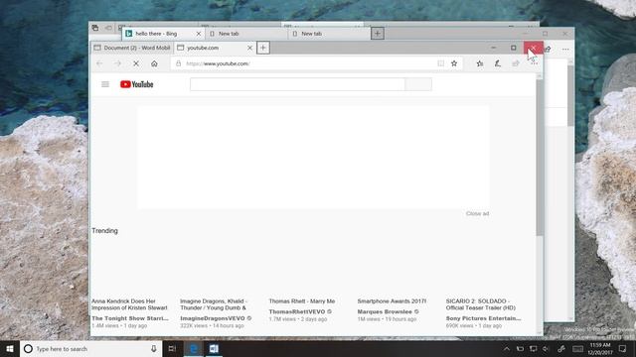Open a new tab in front window
The image size is (636, 357).
point(263,48)
